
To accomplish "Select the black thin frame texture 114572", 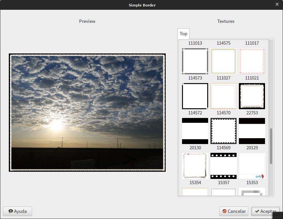I will (x=195, y=96).
